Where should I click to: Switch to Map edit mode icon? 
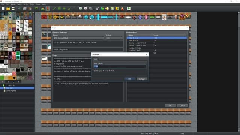click(43, 9)
